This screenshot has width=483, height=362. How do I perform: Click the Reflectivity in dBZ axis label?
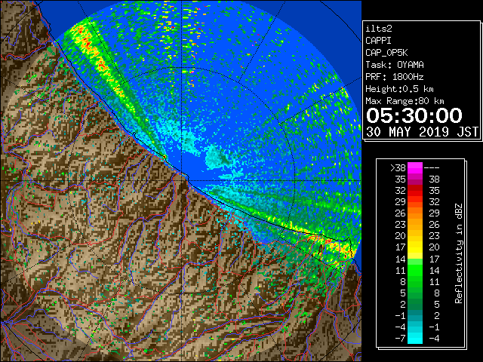[458, 253]
